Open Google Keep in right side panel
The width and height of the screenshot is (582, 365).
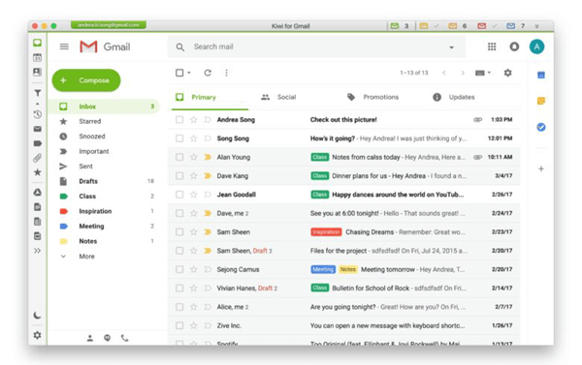pyautogui.click(x=541, y=101)
